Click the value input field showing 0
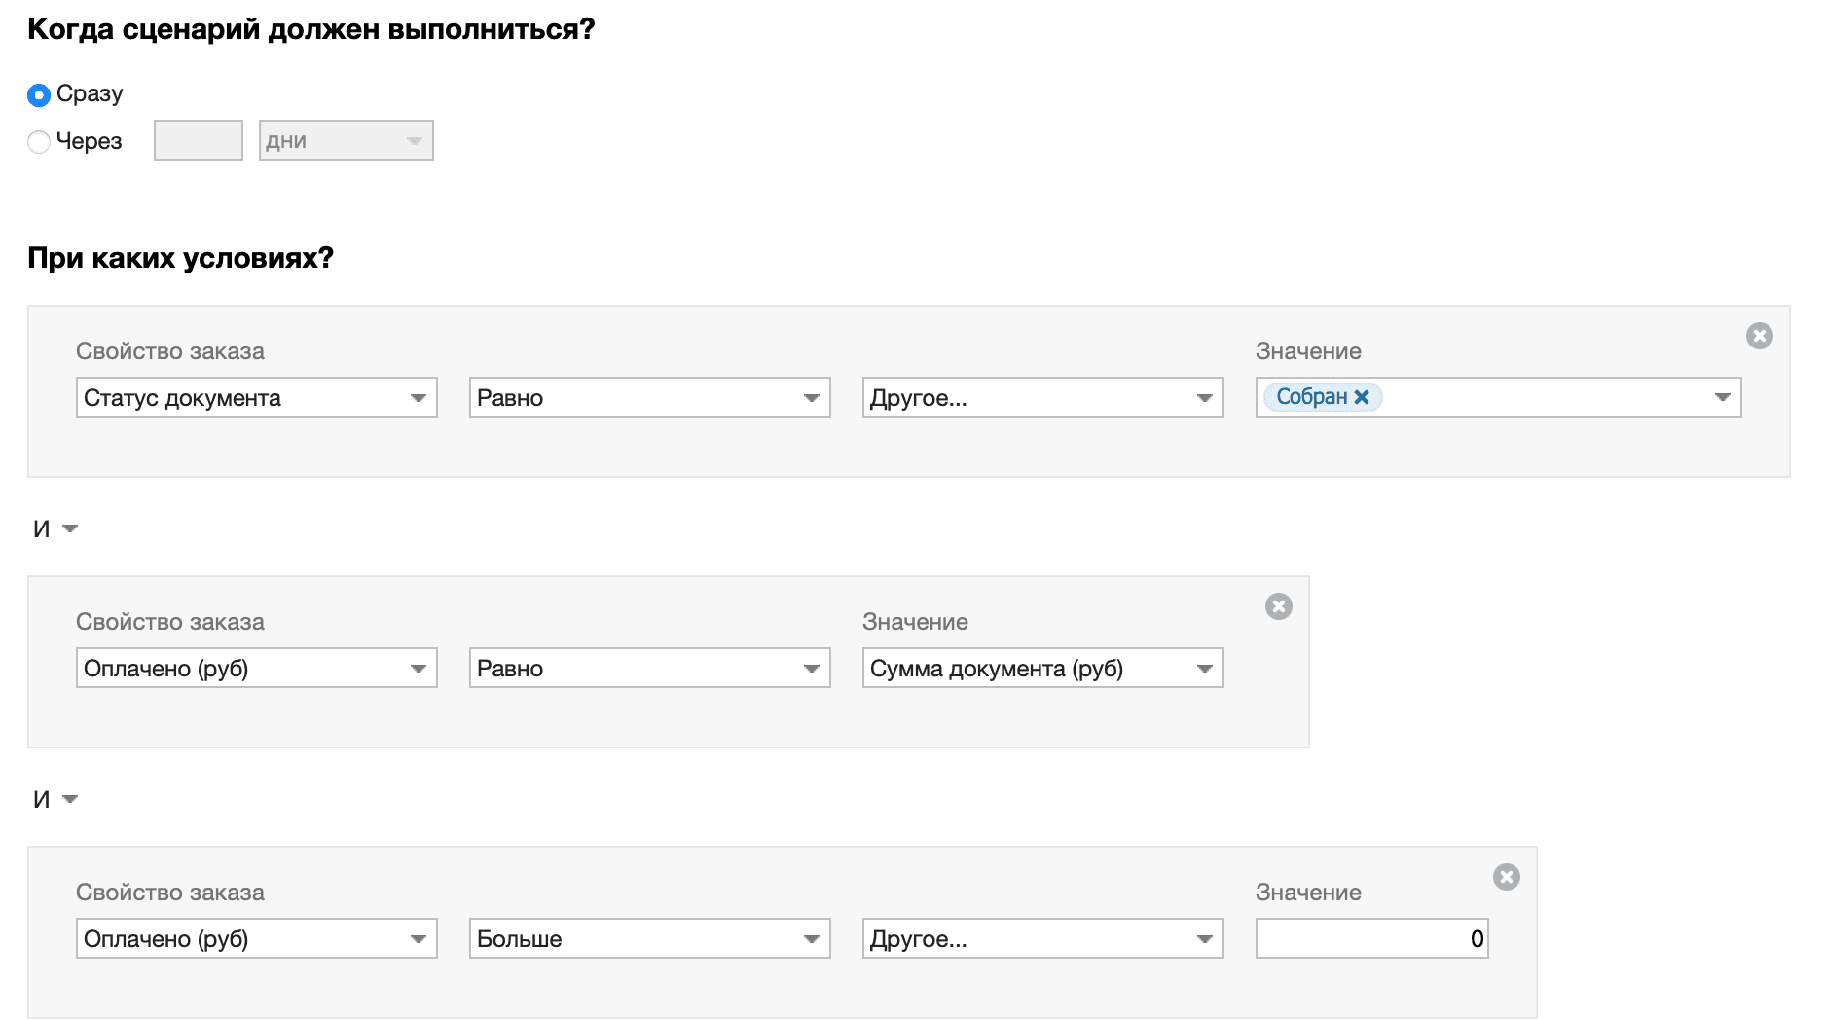Image resolution: width=1824 pixels, height=1020 pixels. (x=1371, y=939)
